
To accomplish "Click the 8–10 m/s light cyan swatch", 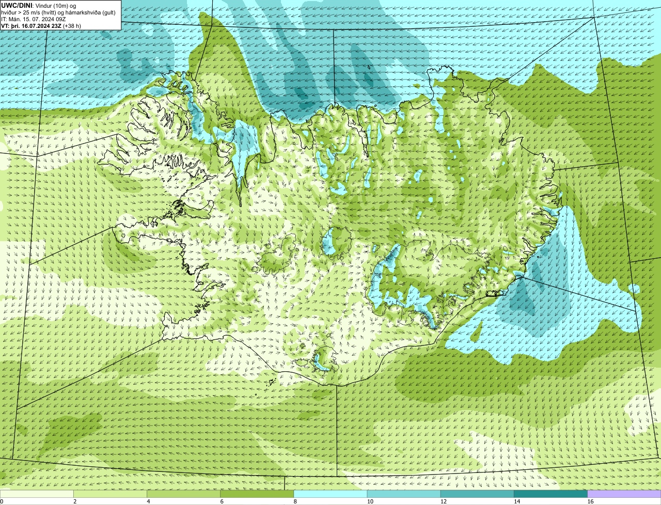I will click(330, 494).
